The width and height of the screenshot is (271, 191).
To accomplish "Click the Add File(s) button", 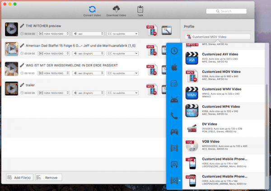I will (x=18, y=177).
